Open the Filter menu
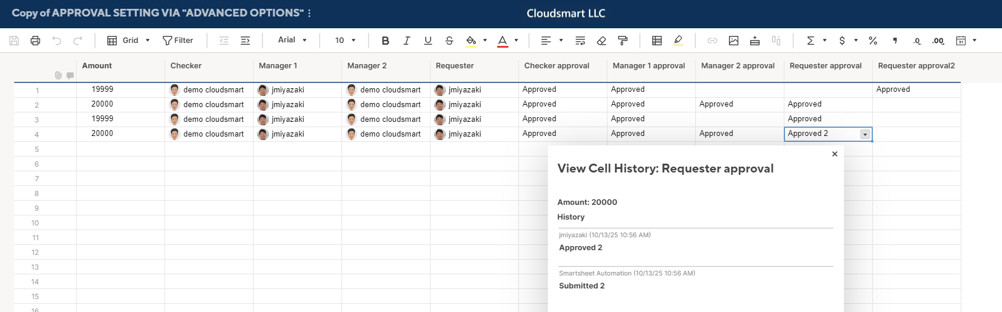Screen dimensions: 1002x312 (178, 41)
